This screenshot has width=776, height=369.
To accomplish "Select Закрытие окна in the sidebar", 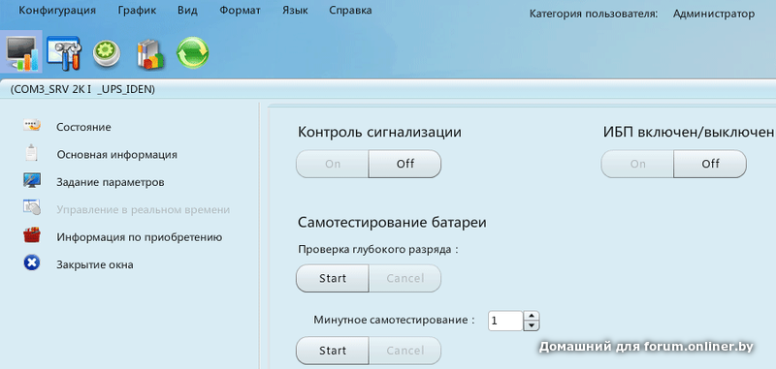I will [x=94, y=264].
